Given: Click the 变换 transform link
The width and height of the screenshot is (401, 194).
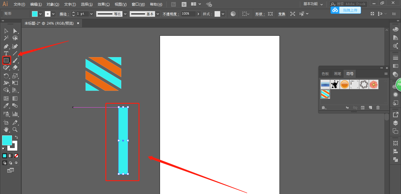Looking at the screenshot, I should [282, 14].
